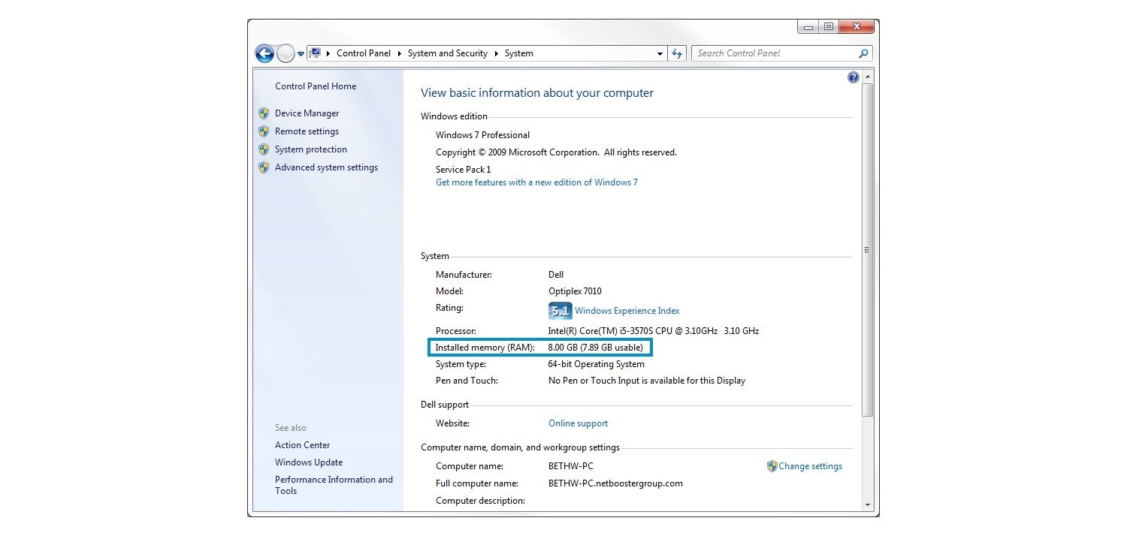
Task: Navigate to Control Panel via the breadcrumb
Action: (364, 53)
